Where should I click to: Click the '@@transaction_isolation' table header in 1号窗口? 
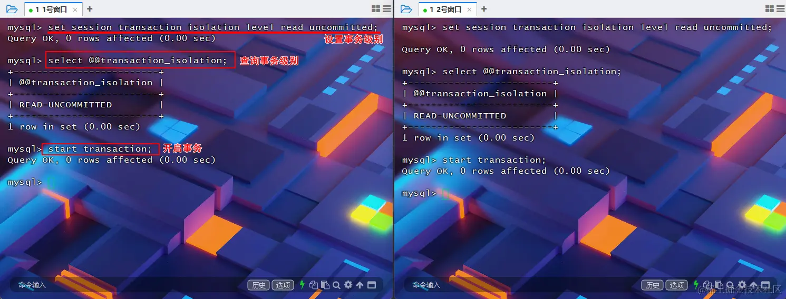point(86,83)
